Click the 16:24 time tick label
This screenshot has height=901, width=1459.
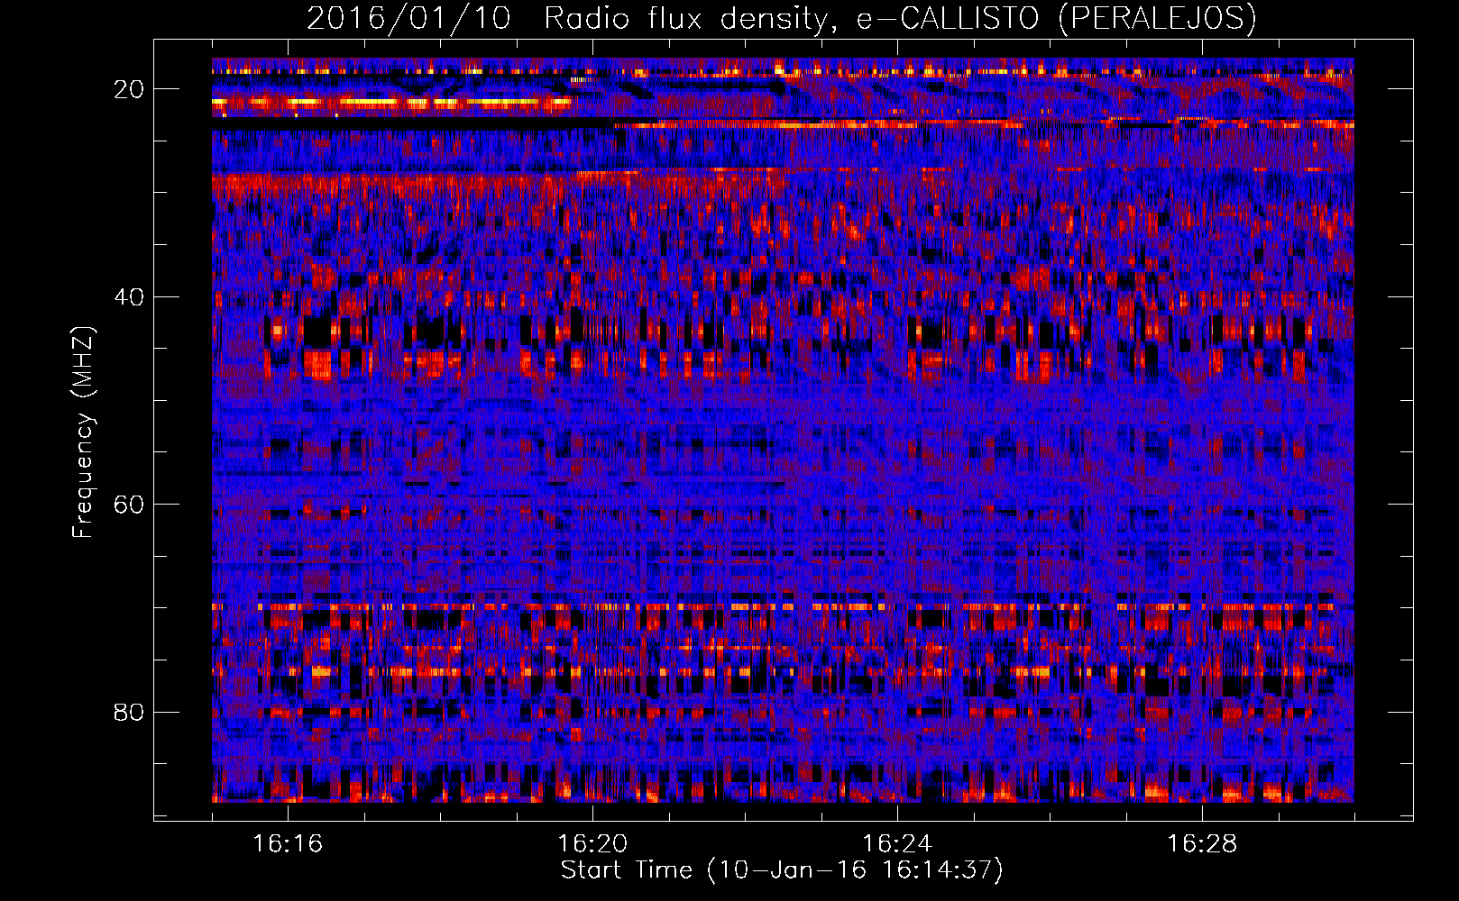click(x=897, y=843)
